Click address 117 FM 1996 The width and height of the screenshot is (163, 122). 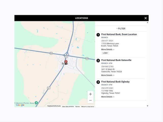pyautogui.click(x=107, y=91)
